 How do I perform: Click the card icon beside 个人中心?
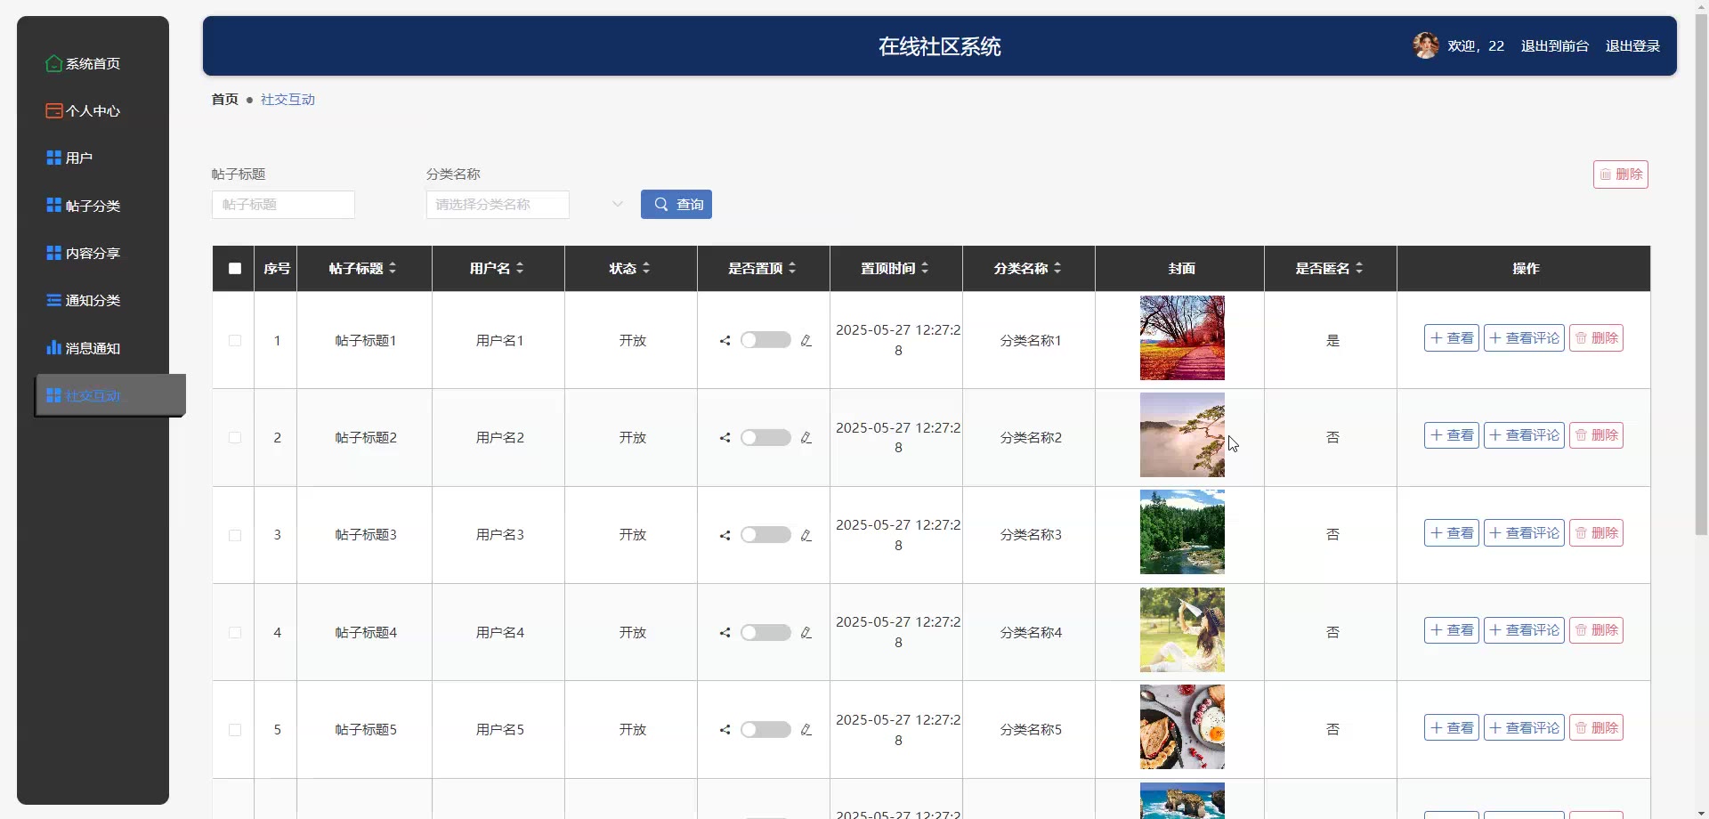(x=53, y=110)
